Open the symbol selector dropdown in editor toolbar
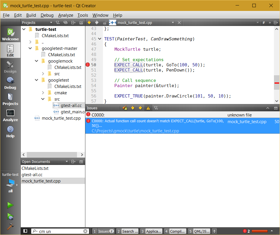The height and width of the screenshot is (235, 280). (x=222, y=23)
